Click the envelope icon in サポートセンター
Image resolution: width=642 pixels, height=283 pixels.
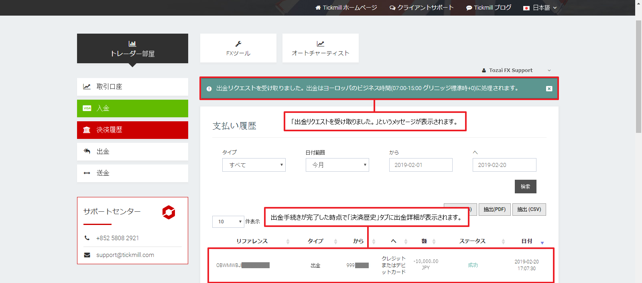(87, 255)
